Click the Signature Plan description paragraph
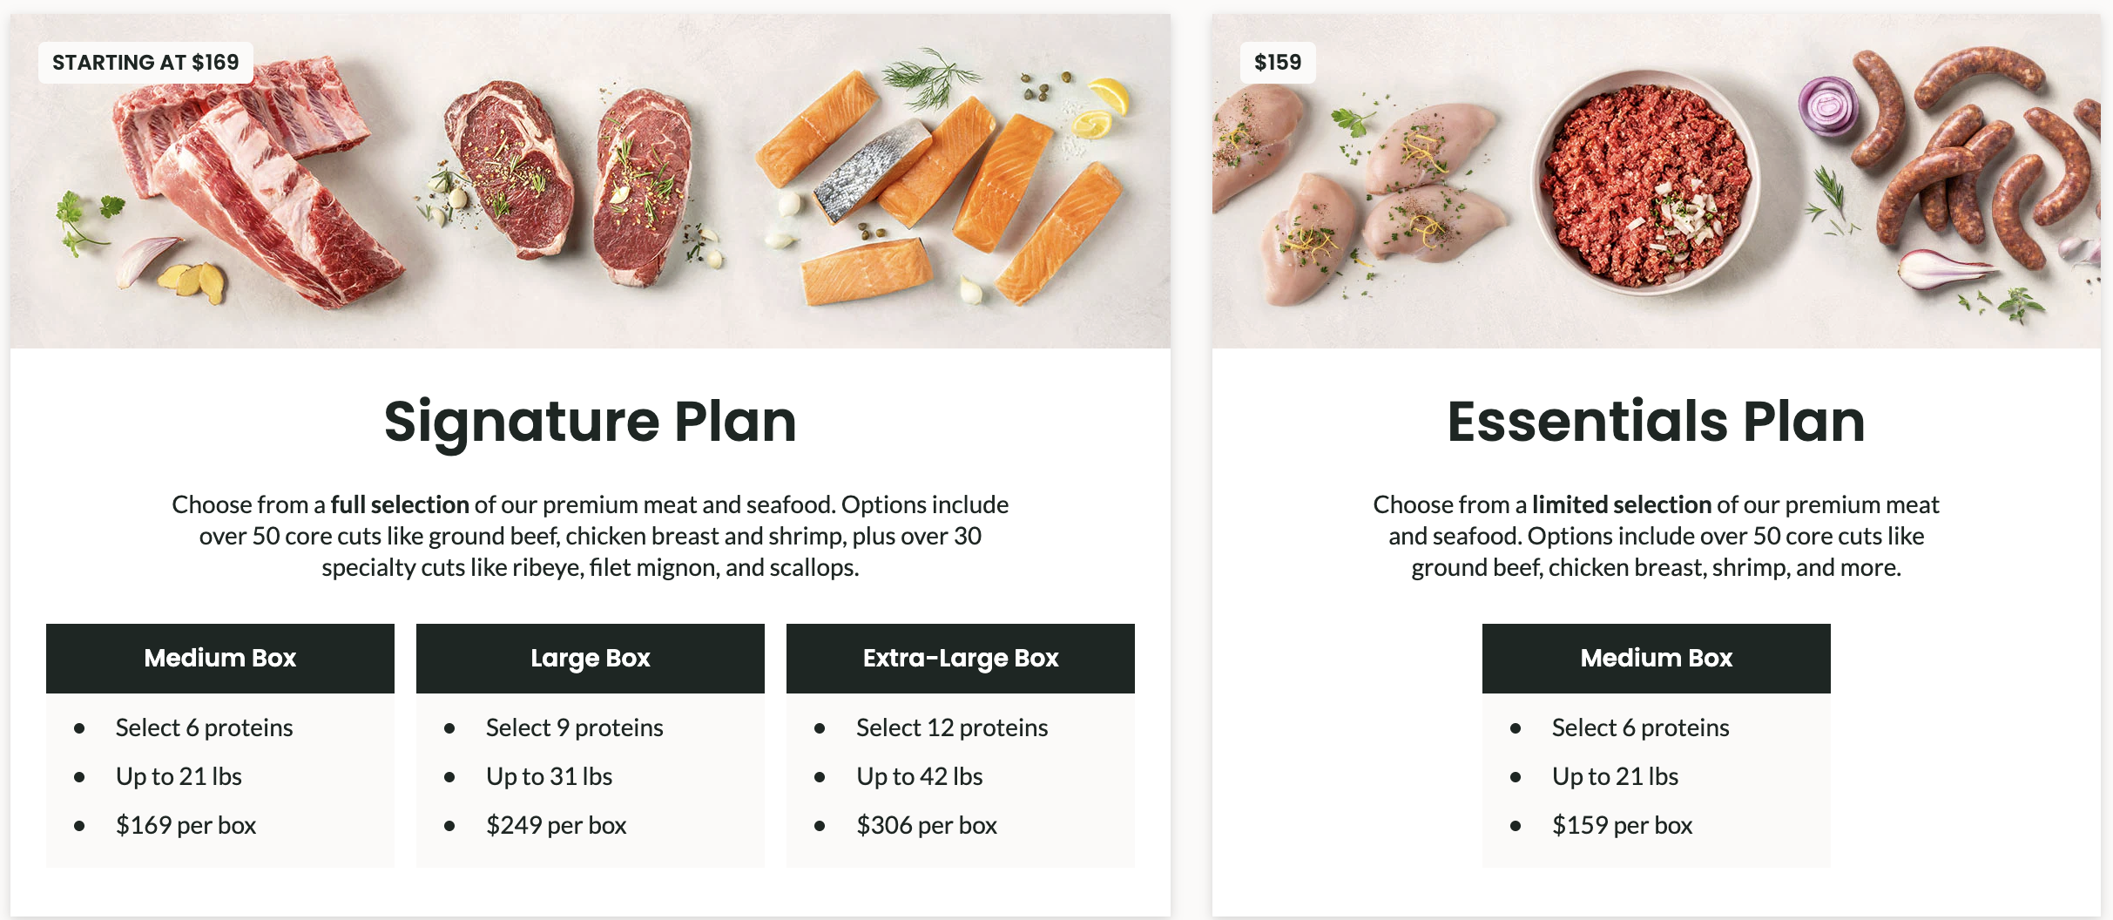 [590, 536]
